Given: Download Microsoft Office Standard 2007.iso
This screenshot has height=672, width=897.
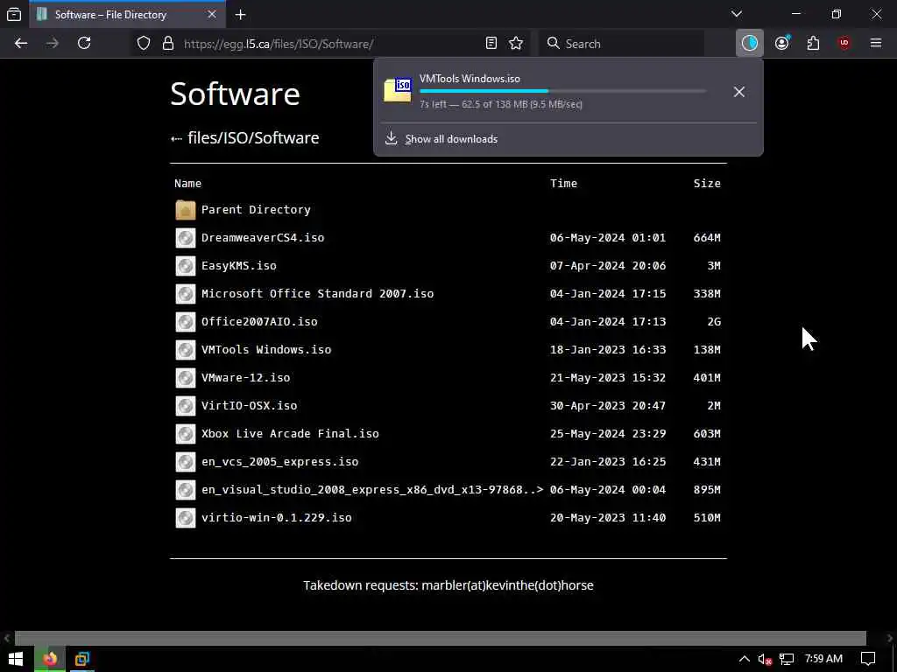Looking at the screenshot, I should (x=317, y=294).
